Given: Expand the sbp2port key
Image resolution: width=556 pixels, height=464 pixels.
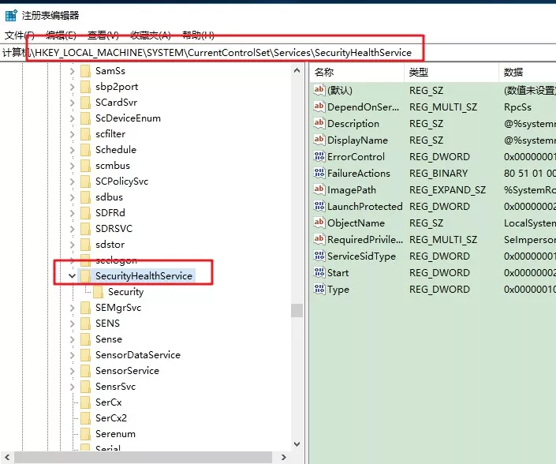Looking at the screenshot, I should (x=72, y=87).
